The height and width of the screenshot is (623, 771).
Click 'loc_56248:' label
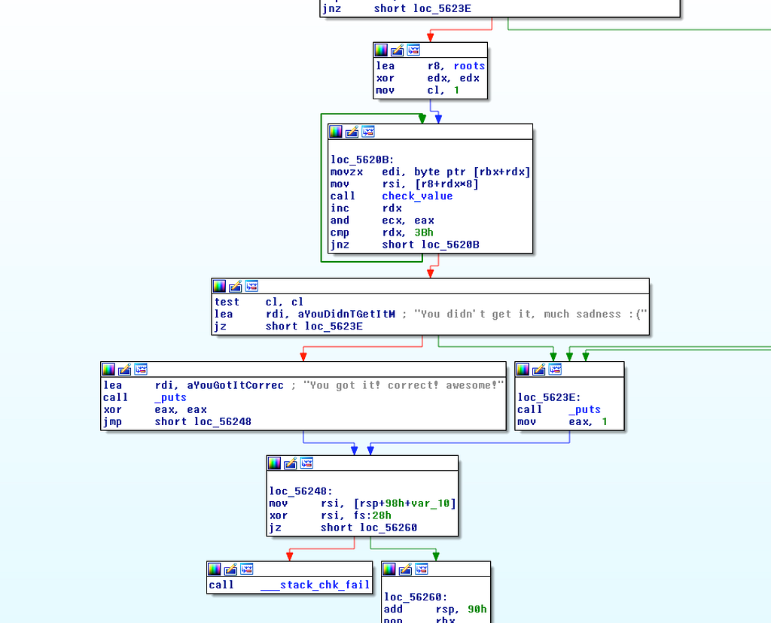[300, 491]
